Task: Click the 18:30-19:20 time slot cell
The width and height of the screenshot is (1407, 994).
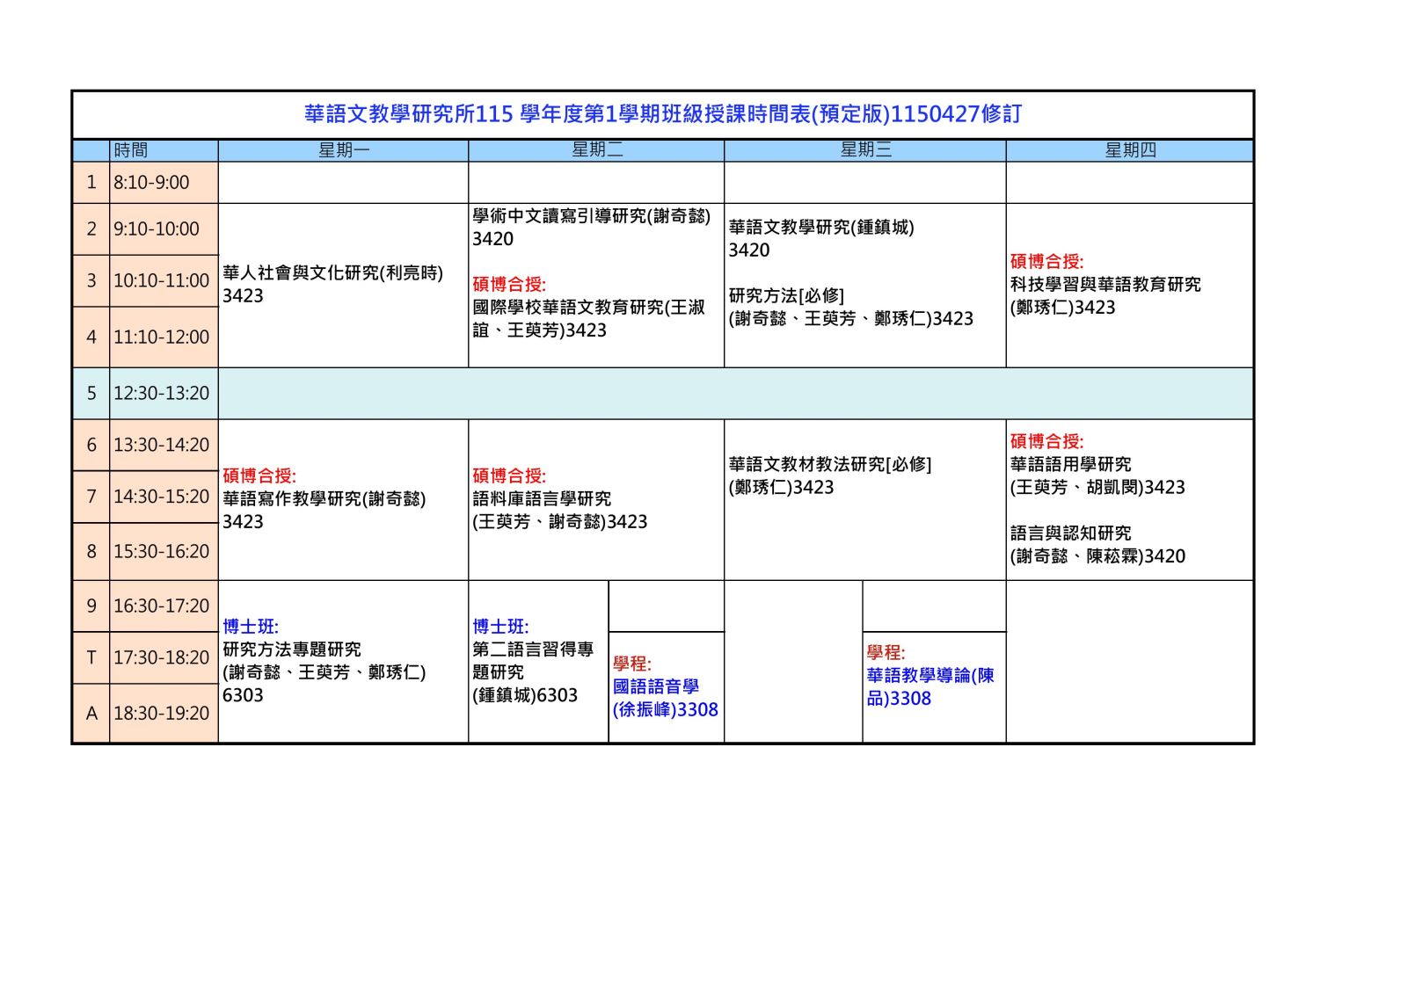Action: click(162, 713)
